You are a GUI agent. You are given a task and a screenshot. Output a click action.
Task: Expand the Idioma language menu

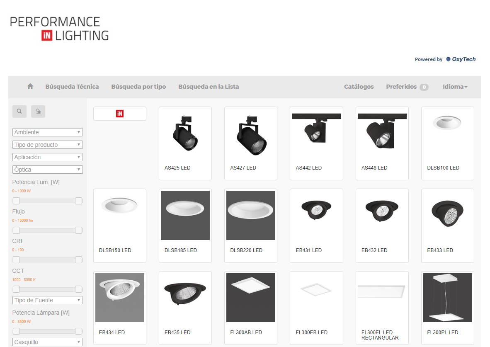point(455,87)
